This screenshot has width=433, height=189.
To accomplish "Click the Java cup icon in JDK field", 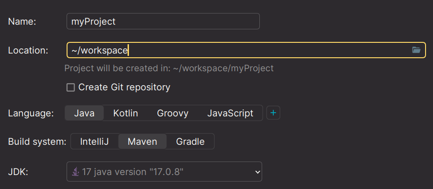I will (x=75, y=172).
